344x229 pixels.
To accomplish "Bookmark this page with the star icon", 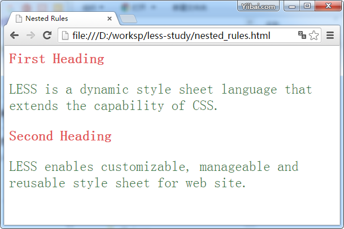I will click(314, 36).
